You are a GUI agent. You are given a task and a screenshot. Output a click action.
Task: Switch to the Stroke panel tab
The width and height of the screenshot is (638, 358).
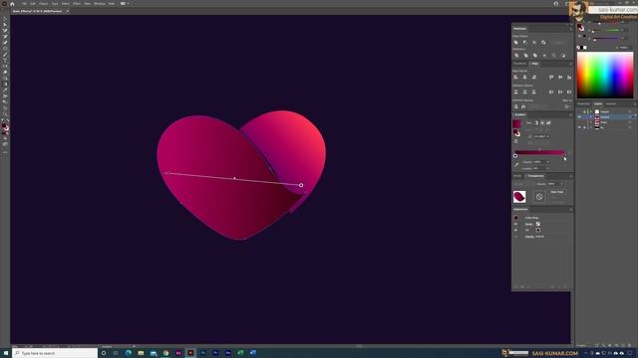pyautogui.click(x=517, y=176)
